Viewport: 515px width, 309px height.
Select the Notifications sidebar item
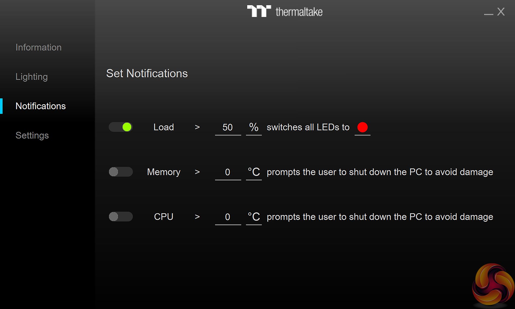(x=40, y=106)
